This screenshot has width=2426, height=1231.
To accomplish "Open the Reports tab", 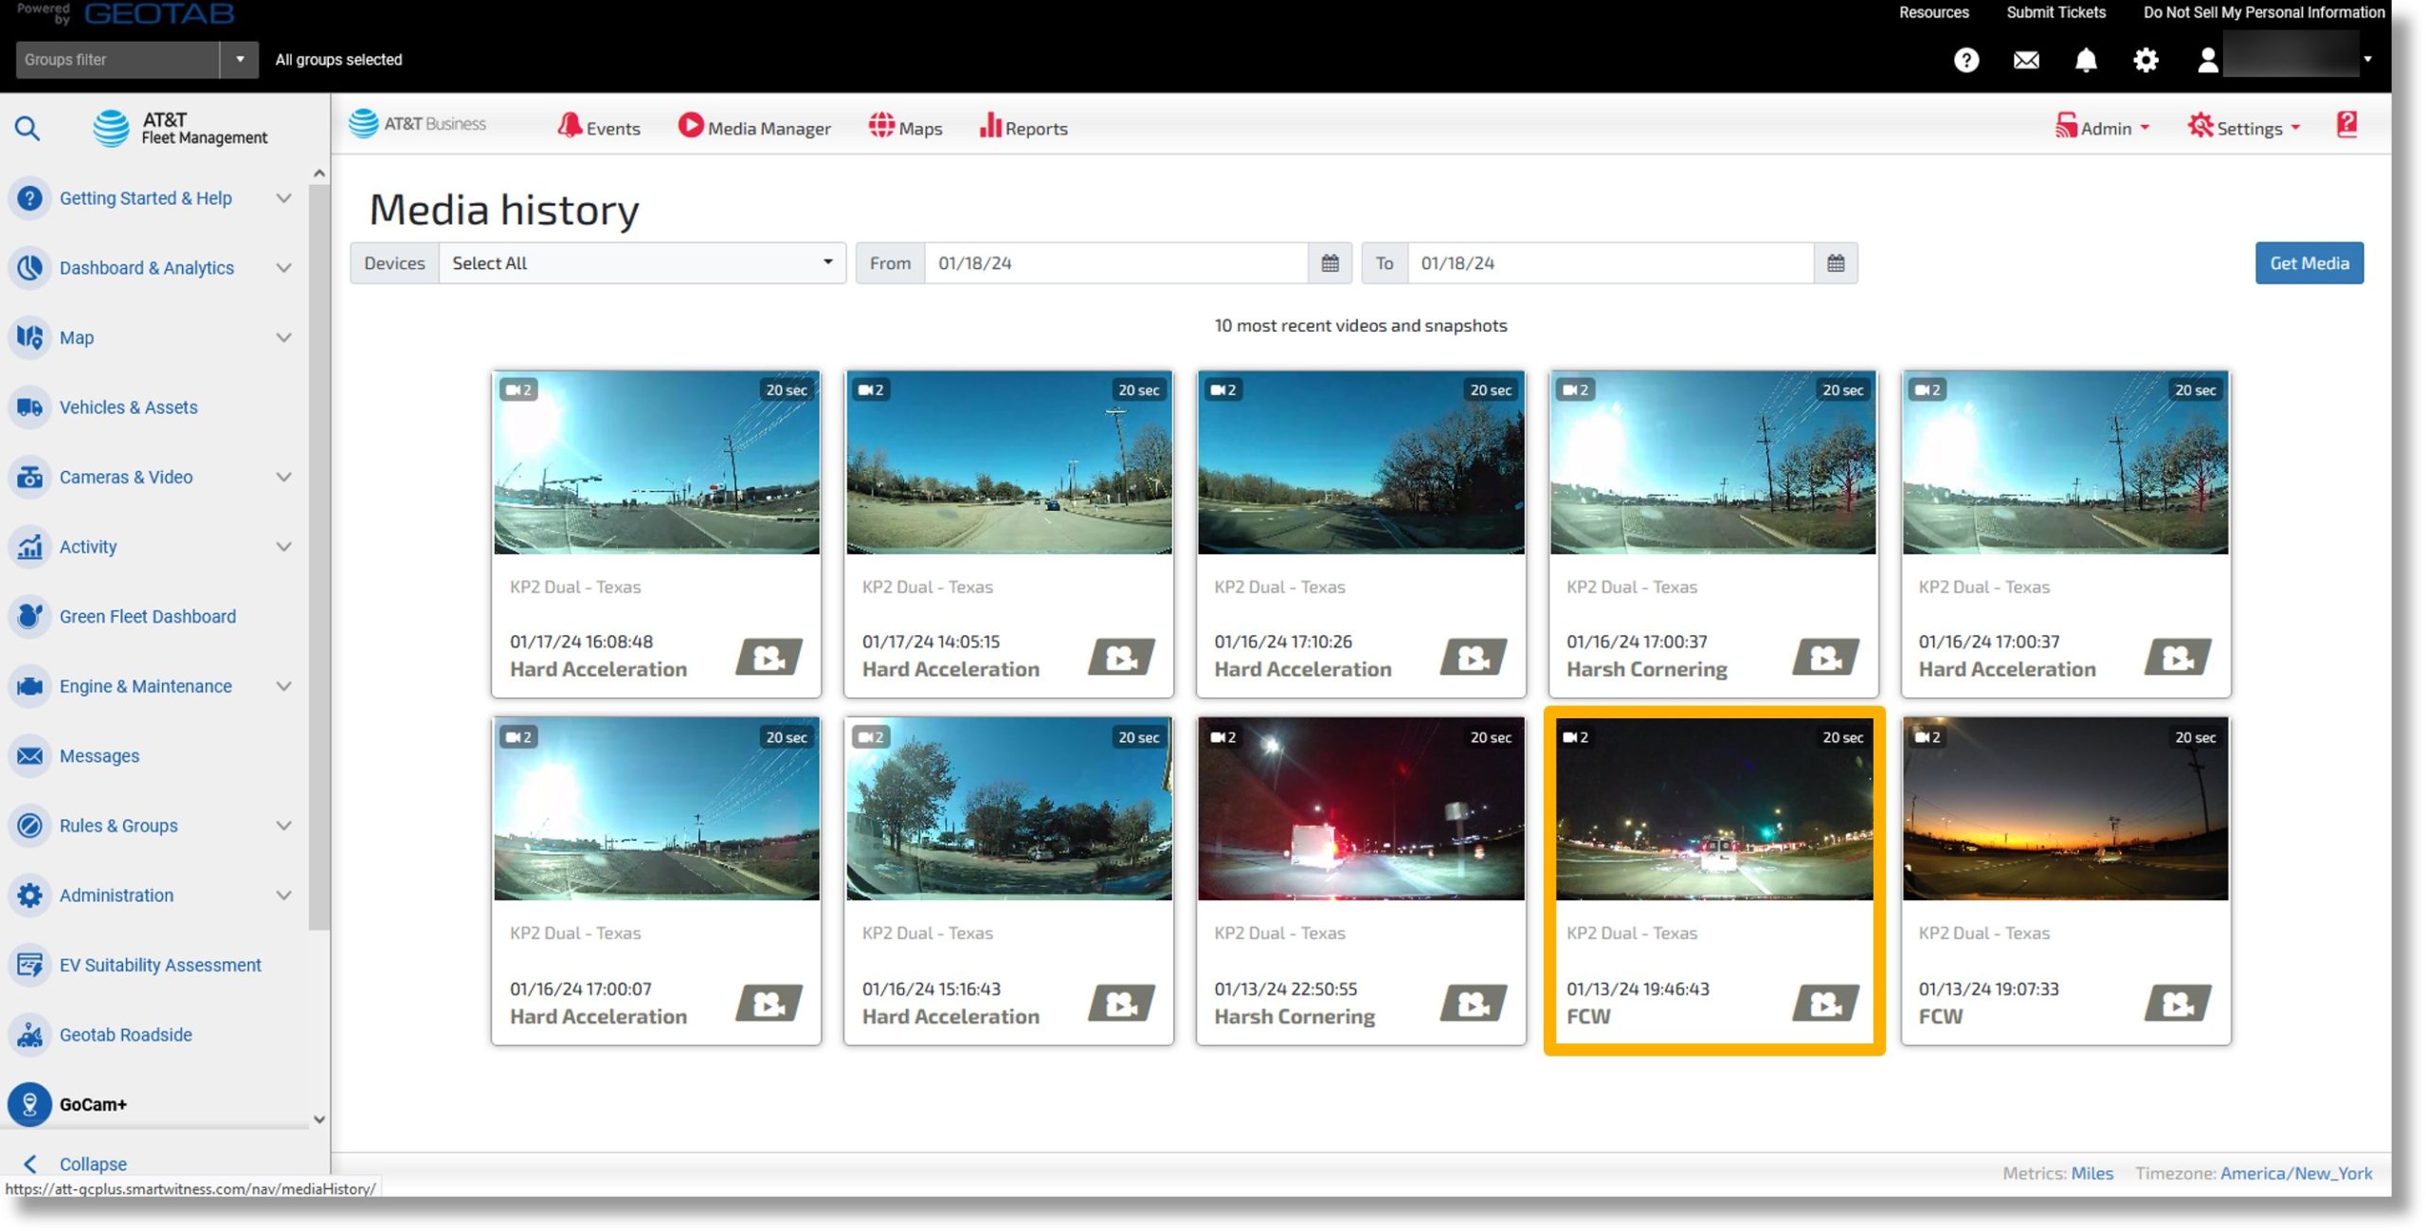I will click(1023, 127).
